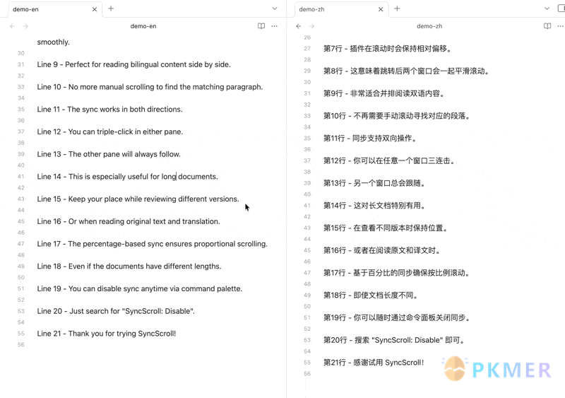This screenshot has height=398, width=565.
Task: Open more options for demo-zh pane
Action: click(560, 26)
